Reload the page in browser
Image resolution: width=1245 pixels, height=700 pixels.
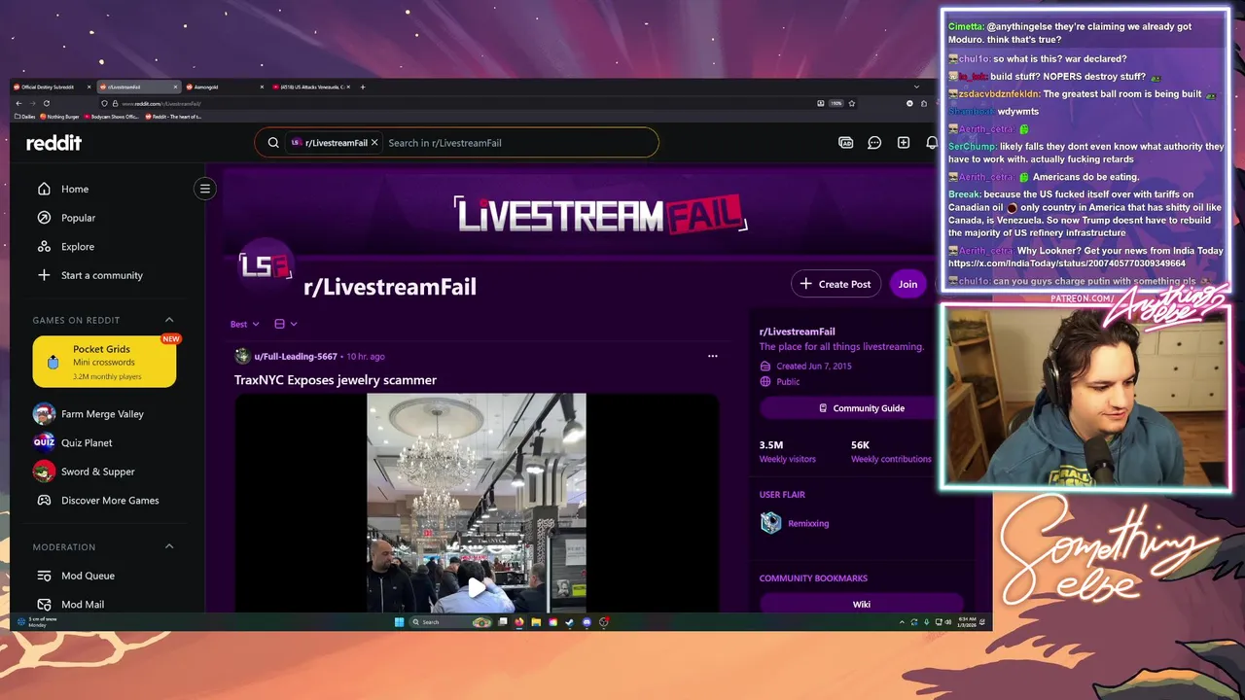point(47,103)
